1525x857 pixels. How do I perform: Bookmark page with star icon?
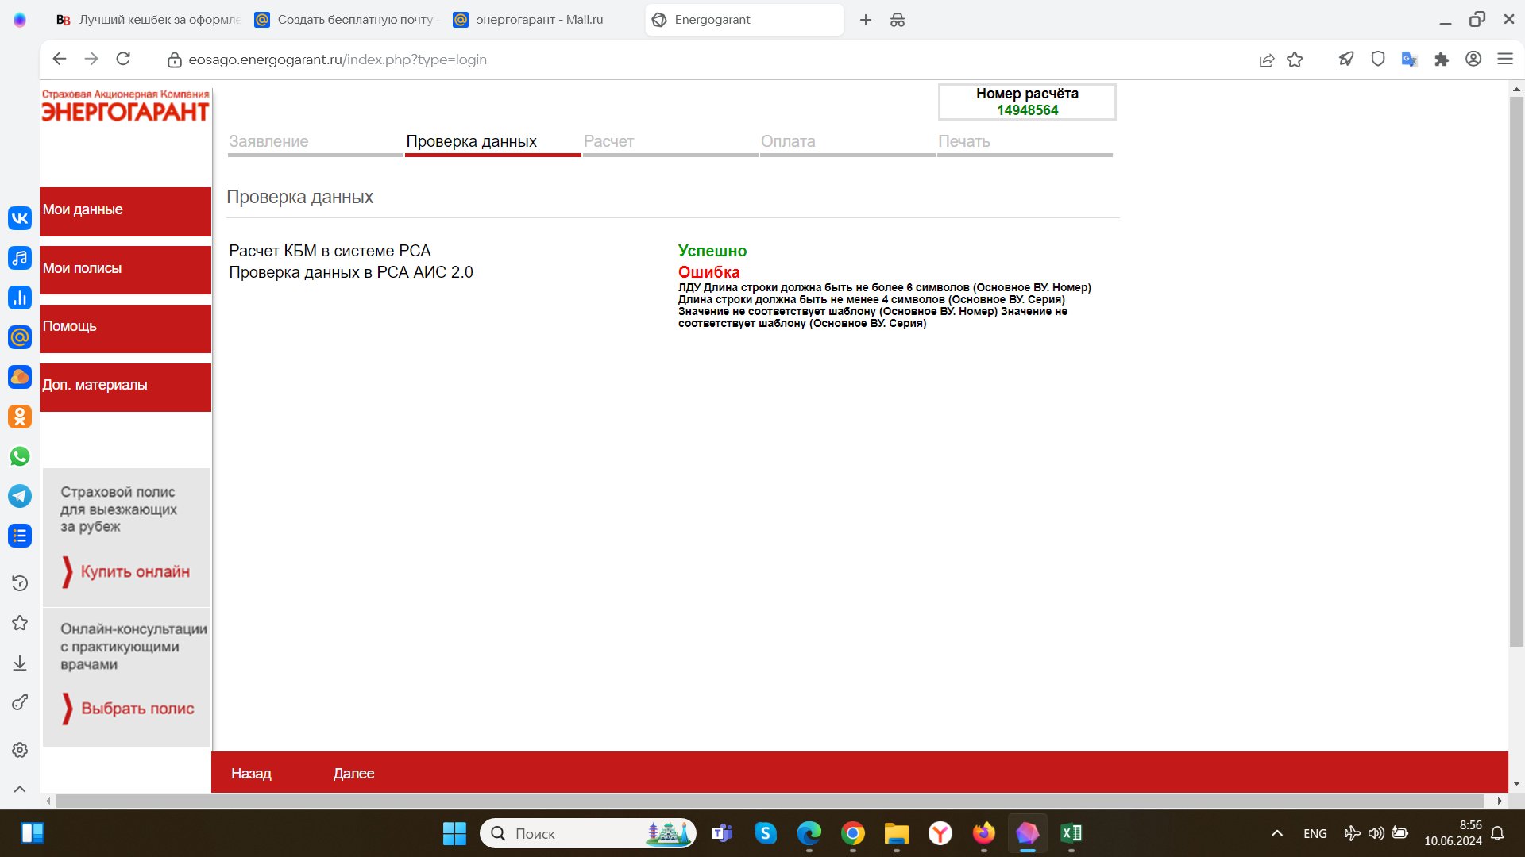[x=1295, y=60]
